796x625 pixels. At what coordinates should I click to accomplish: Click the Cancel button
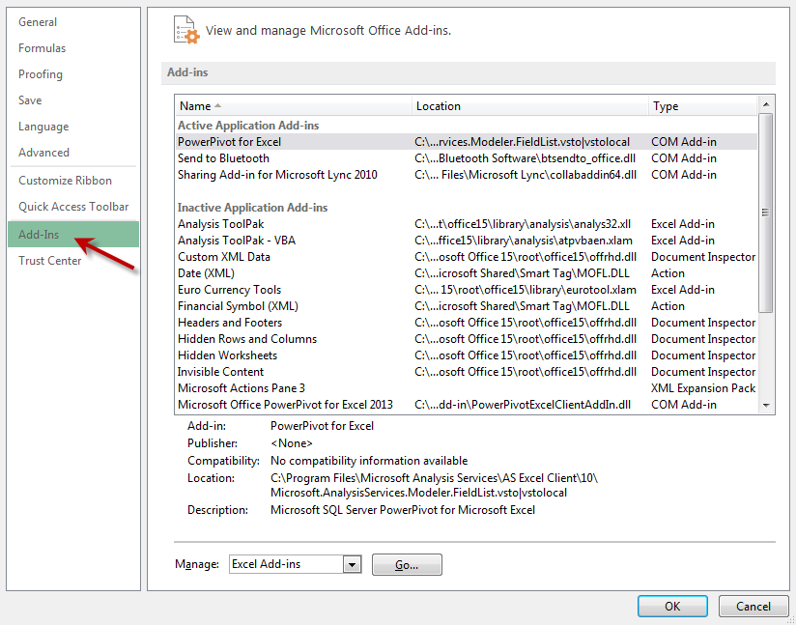(x=753, y=607)
